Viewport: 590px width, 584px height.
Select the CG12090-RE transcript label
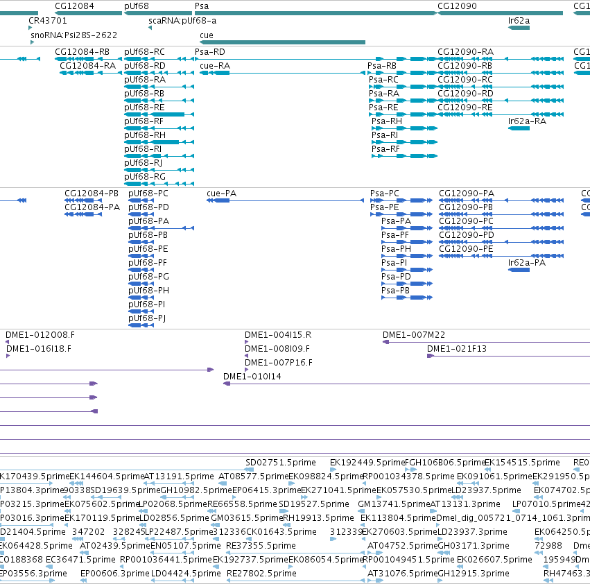point(465,108)
